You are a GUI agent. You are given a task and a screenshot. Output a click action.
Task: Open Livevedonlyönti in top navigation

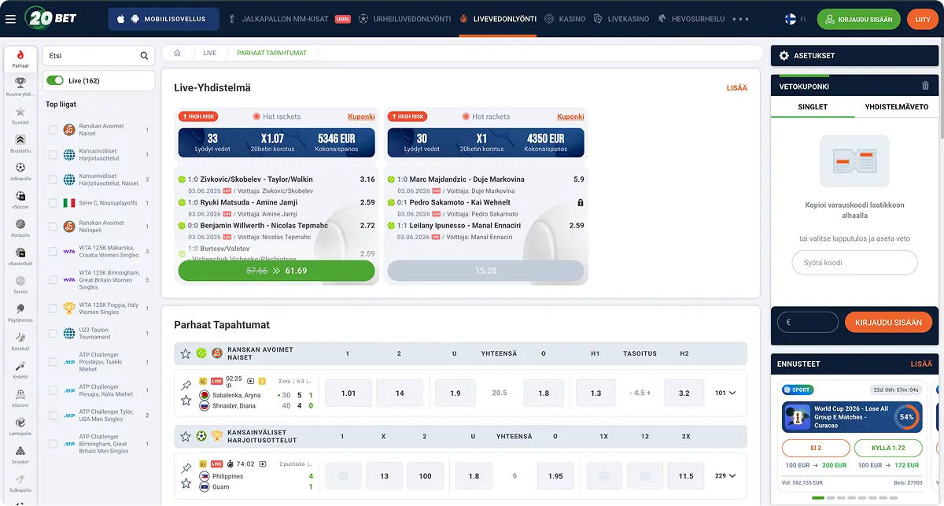(x=497, y=19)
